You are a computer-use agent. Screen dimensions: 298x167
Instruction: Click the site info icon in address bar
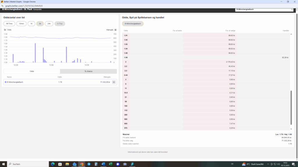click(x=3, y=6)
